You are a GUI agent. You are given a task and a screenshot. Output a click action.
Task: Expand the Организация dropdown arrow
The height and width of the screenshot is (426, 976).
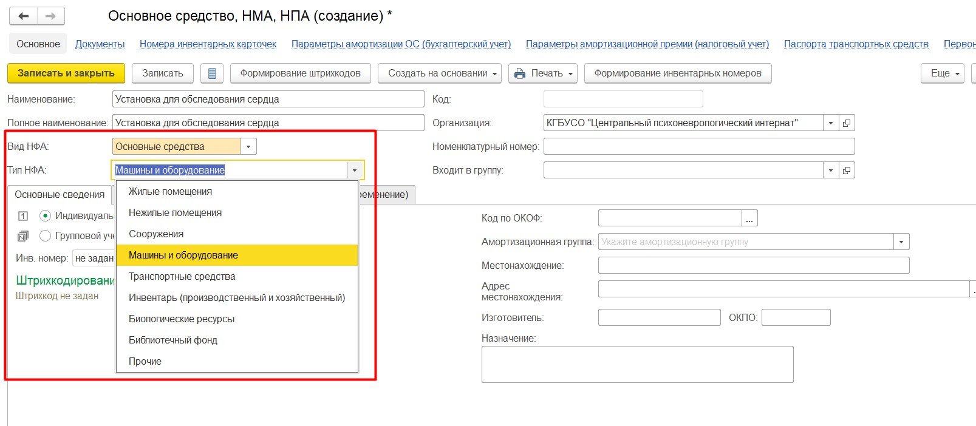(x=831, y=123)
